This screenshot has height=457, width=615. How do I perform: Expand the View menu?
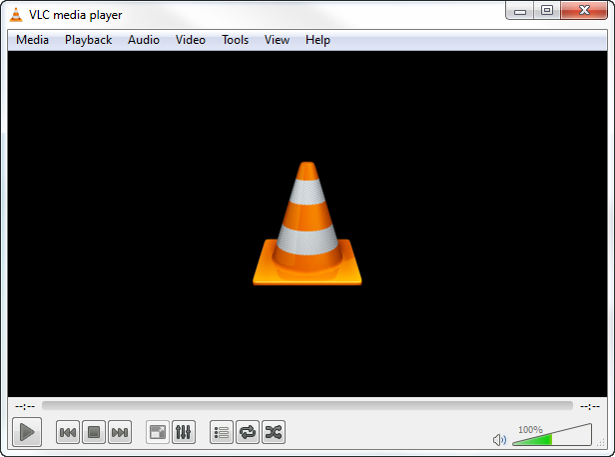click(x=277, y=40)
